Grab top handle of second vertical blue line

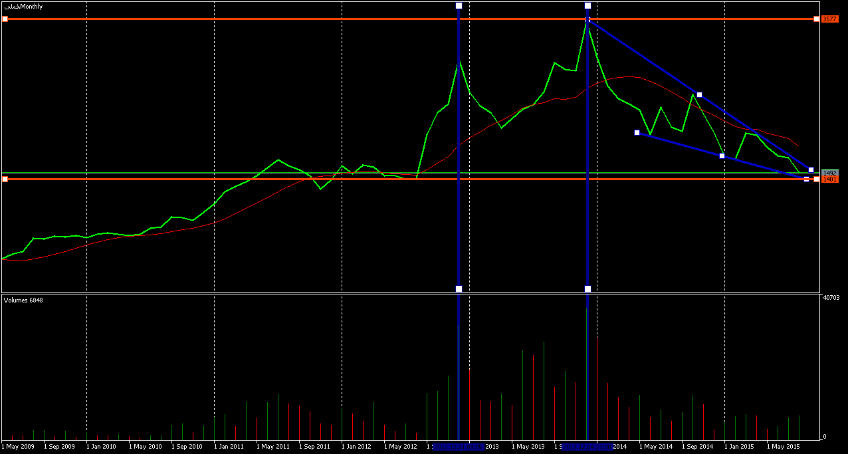click(587, 6)
